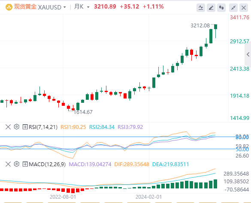
Task: Click the 2022-08-01 date axis label
Action: tap(63, 197)
